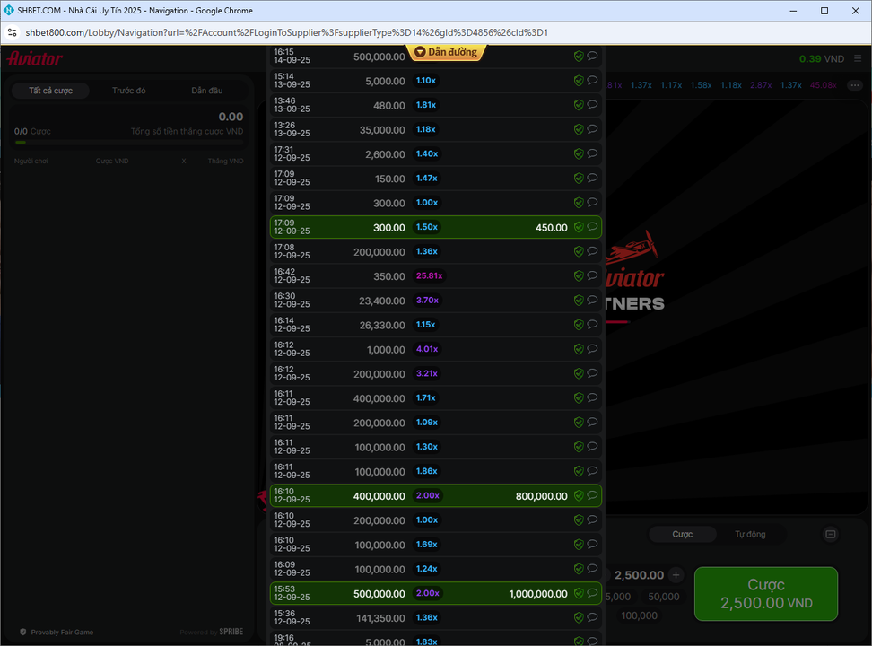The image size is (872, 646).
Task: Open the Dẫn đầu leaderboard tab
Action: point(207,91)
